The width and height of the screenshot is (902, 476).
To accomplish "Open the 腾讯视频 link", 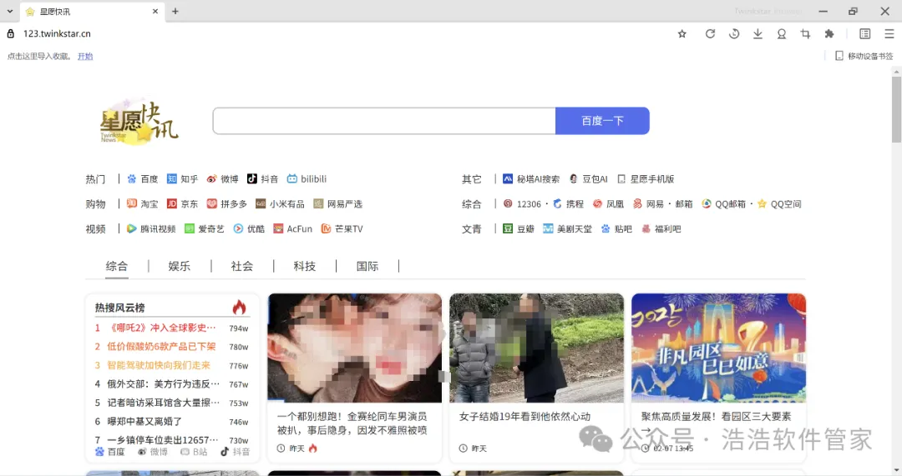I will (151, 228).
